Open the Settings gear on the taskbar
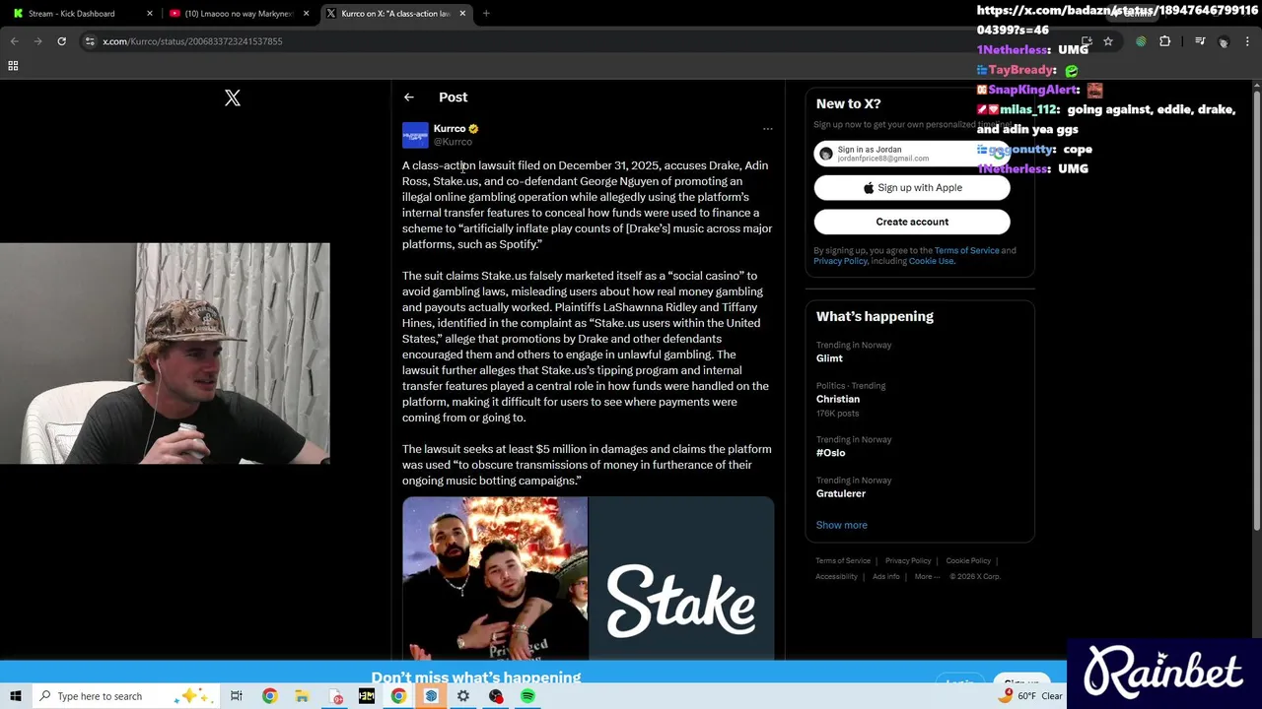Image resolution: width=1262 pixels, height=709 pixels. [x=462, y=696]
